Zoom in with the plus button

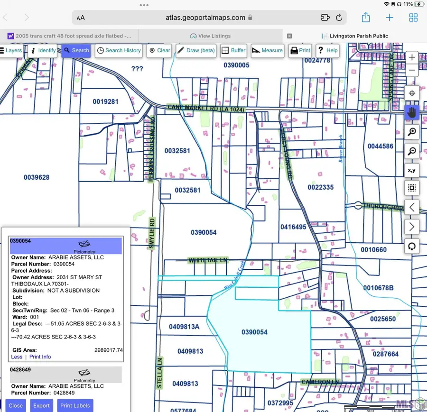pyautogui.click(x=412, y=57)
